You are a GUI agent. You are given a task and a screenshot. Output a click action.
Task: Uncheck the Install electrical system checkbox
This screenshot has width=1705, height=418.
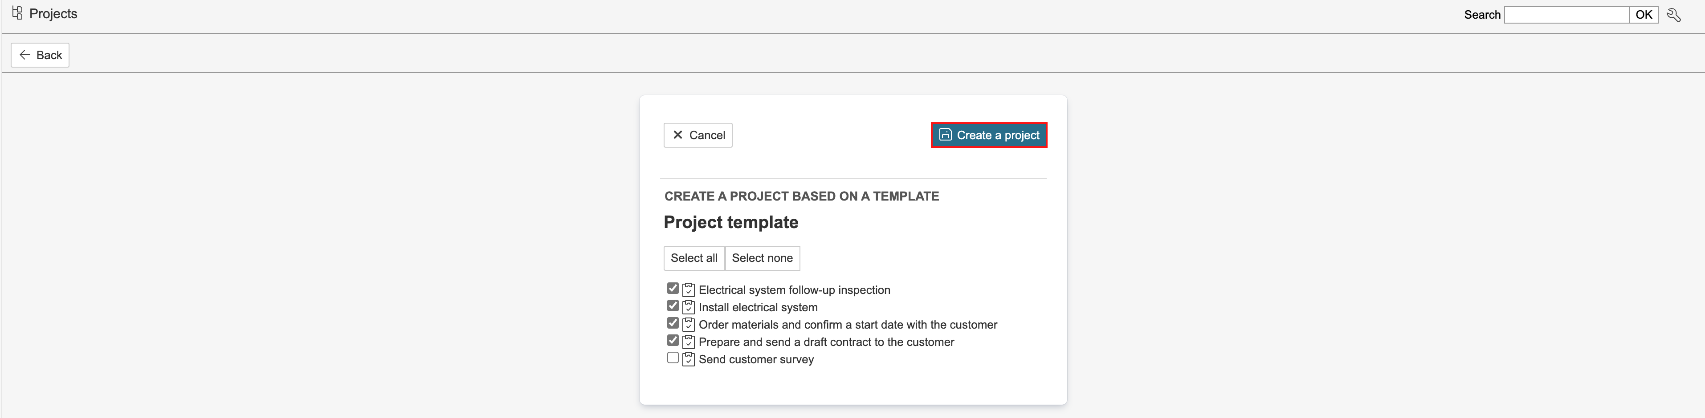(673, 306)
